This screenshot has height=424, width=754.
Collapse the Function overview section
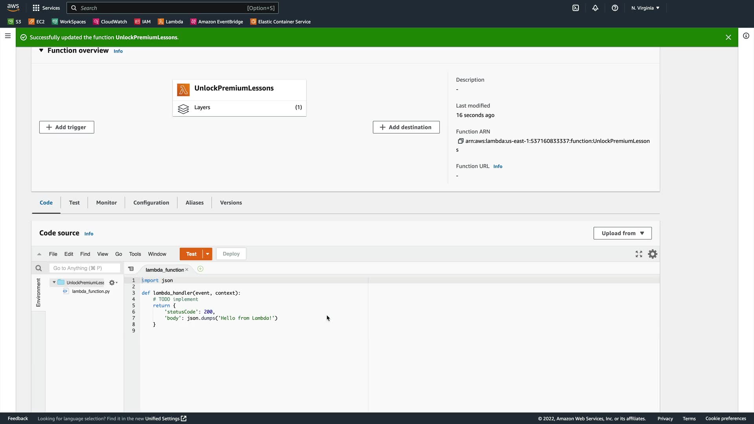pos(41,50)
